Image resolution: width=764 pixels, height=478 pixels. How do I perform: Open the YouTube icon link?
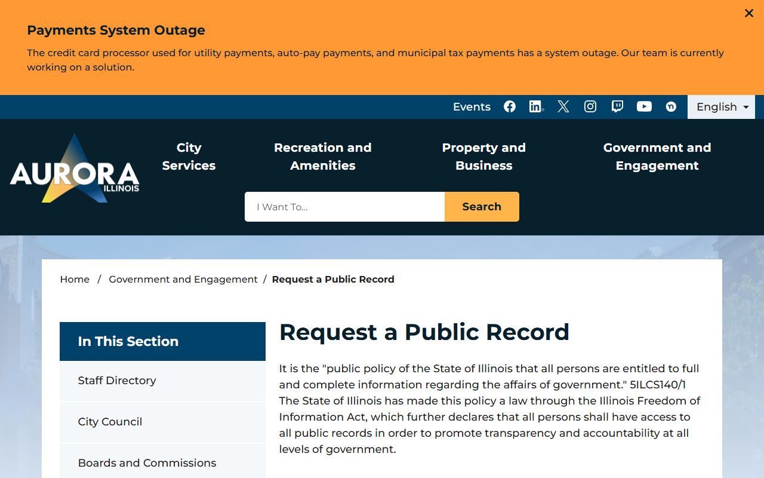click(644, 106)
